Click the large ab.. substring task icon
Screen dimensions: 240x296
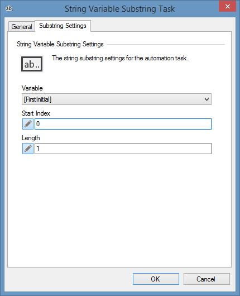[x=32, y=64]
